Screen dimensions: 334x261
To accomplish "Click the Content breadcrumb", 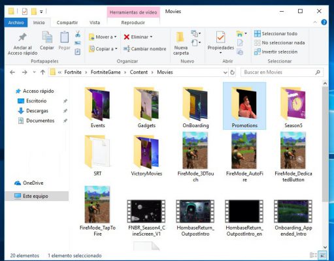I will pyautogui.click(x=139, y=72).
